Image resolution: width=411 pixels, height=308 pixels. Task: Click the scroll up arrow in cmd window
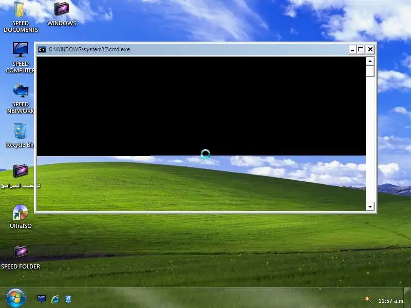pos(370,61)
